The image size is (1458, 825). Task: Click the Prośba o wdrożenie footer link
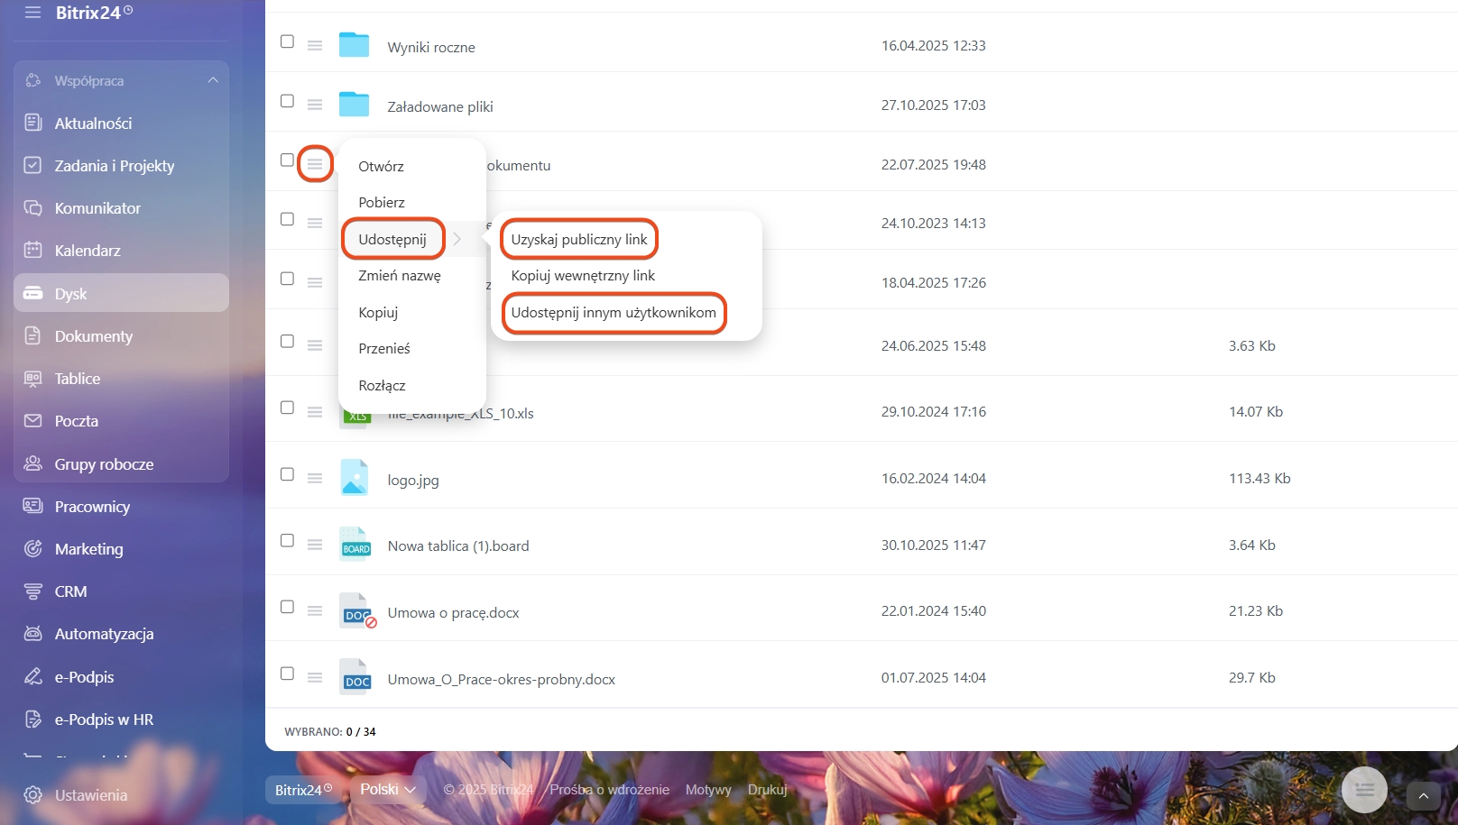(x=610, y=790)
